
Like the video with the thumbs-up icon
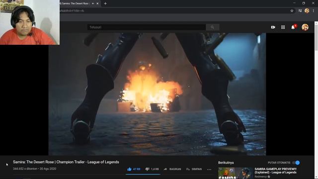click(x=129, y=169)
